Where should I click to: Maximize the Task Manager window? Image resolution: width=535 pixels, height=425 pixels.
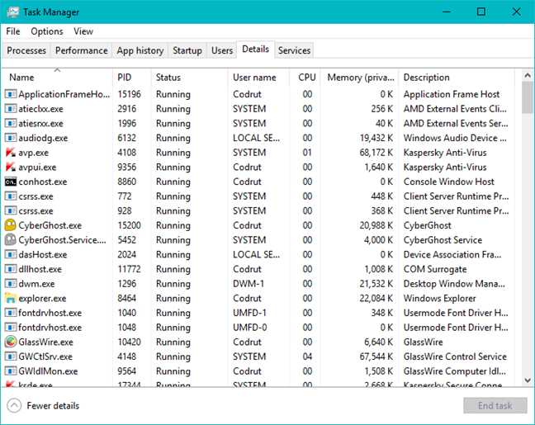coord(481,12)
